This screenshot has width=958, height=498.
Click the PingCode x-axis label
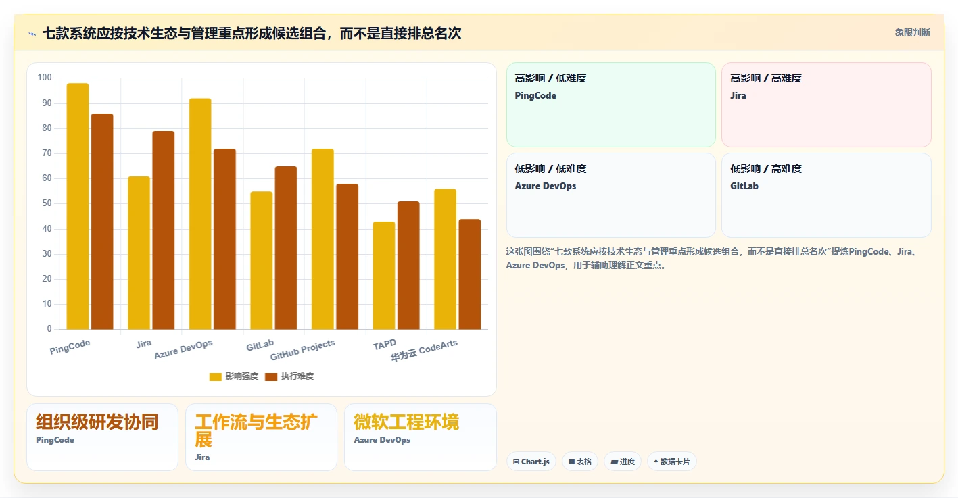(70, 347)
